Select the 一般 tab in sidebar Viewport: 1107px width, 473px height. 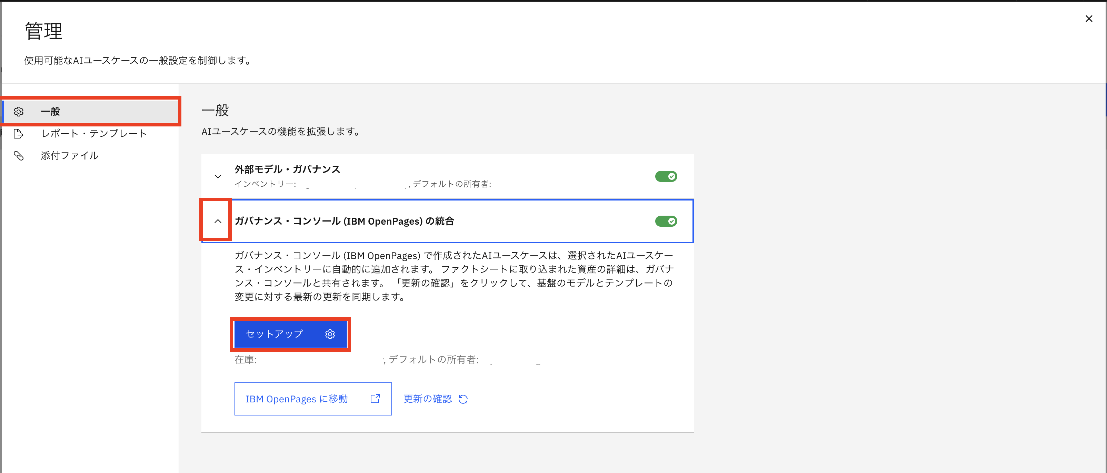(50, 112)
